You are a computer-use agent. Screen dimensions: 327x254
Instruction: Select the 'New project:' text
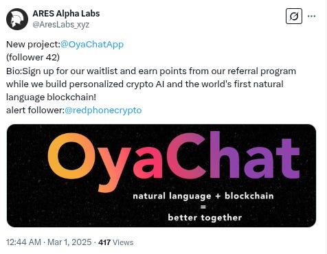tap(33, 45)
